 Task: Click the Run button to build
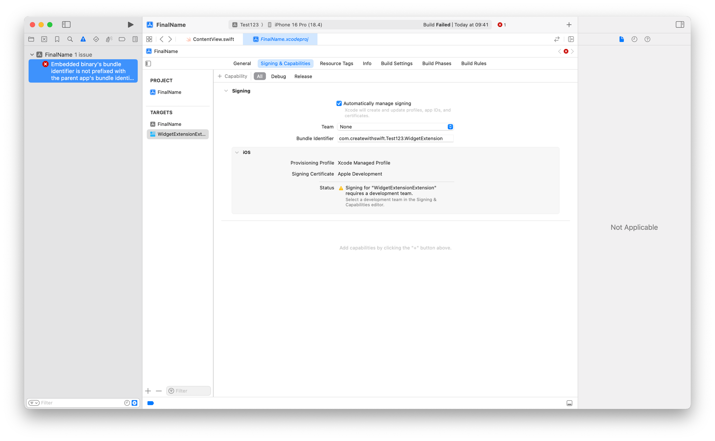click(x=130, y=25)
